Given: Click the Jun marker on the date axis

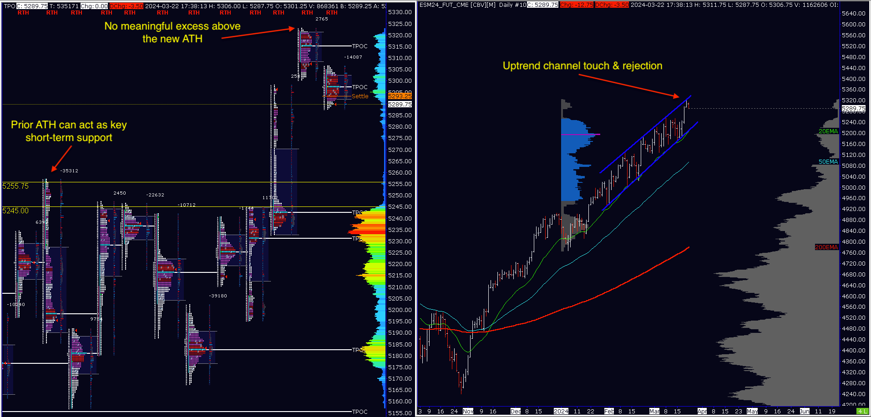Looking at the screenshot, I should [805, 411].
